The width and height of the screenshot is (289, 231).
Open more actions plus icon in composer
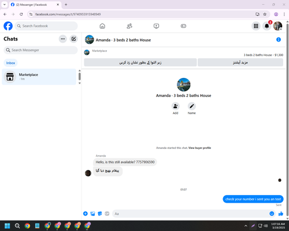(x=86, y=214)
